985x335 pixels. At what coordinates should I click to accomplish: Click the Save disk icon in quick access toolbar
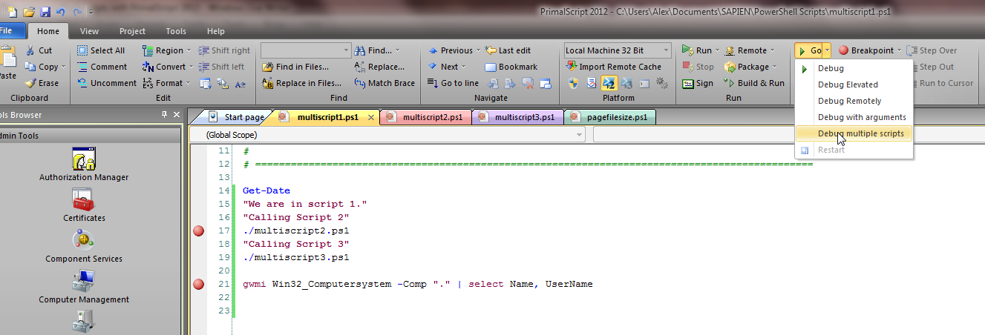pyautogui.click(x=45, y=12)
